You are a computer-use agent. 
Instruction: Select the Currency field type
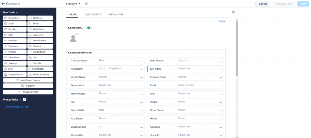click(15, 46)
